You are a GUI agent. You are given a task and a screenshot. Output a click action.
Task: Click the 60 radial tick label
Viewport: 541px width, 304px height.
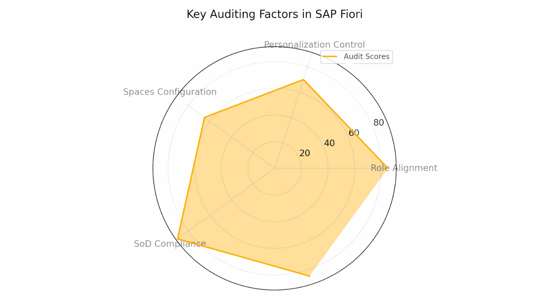[354, 133]
